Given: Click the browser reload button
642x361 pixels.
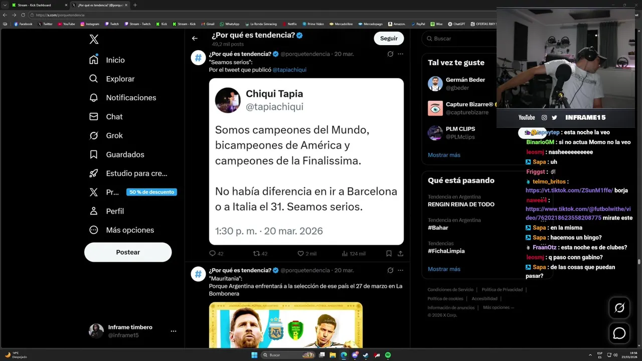Looking at the screenshot, I should (x=23, y=15).
